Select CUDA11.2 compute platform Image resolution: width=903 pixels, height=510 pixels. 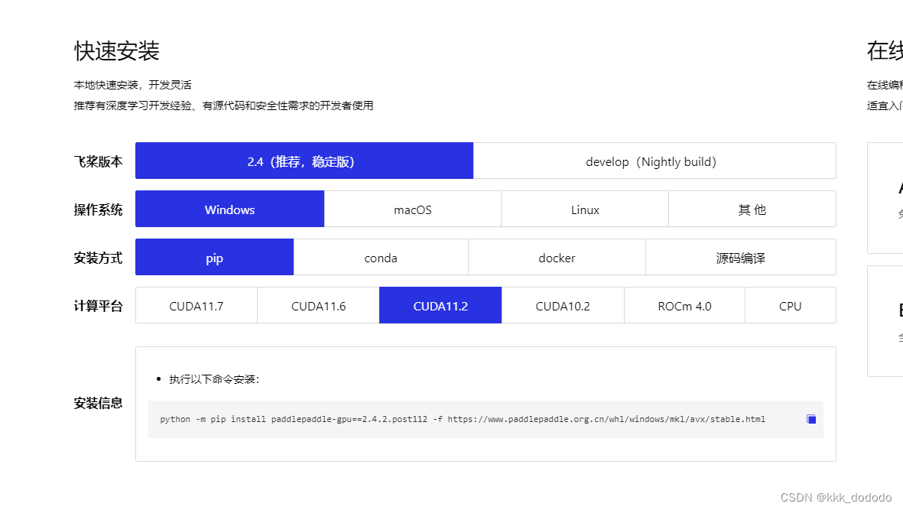[440, 306]
